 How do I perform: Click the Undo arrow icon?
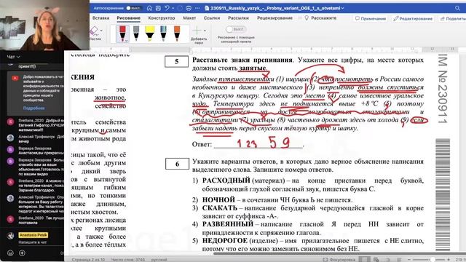(167, 8)
